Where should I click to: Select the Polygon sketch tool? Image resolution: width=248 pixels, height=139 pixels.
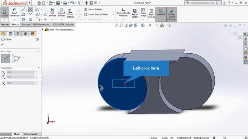point(31,19)
